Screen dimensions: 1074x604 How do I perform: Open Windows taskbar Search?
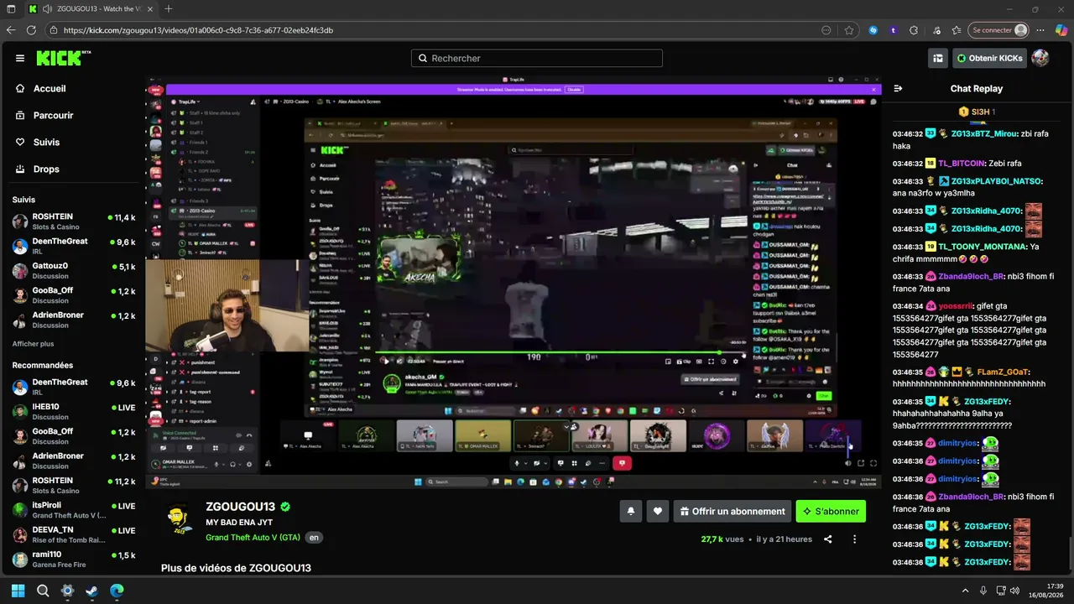pos(43,591)
